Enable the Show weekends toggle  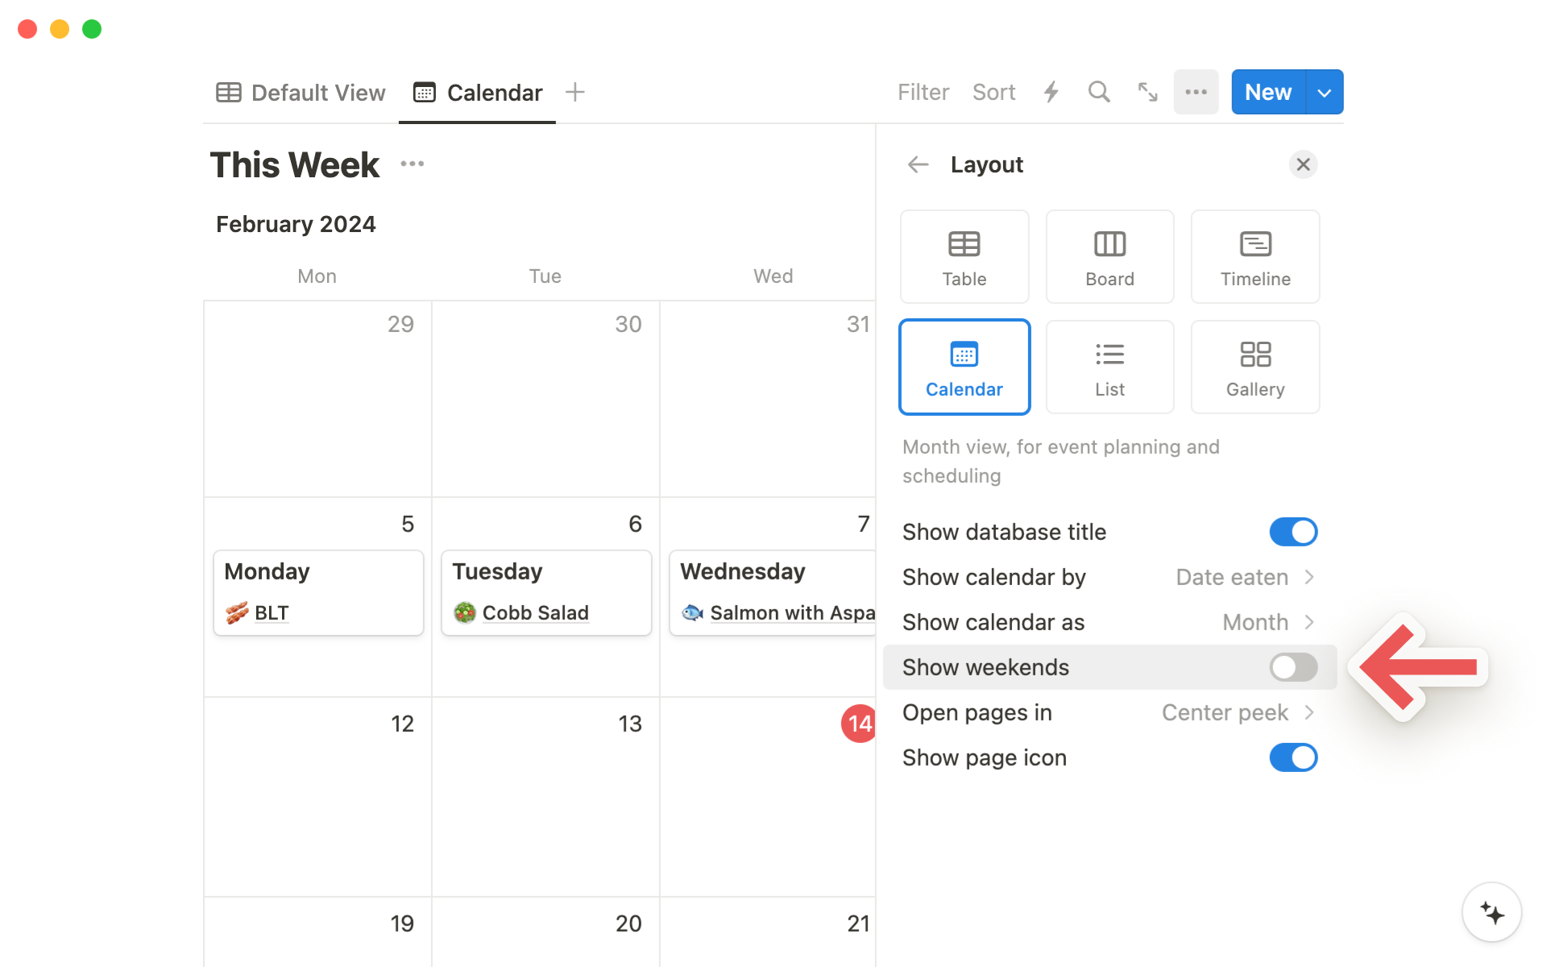coord(1292,667)
